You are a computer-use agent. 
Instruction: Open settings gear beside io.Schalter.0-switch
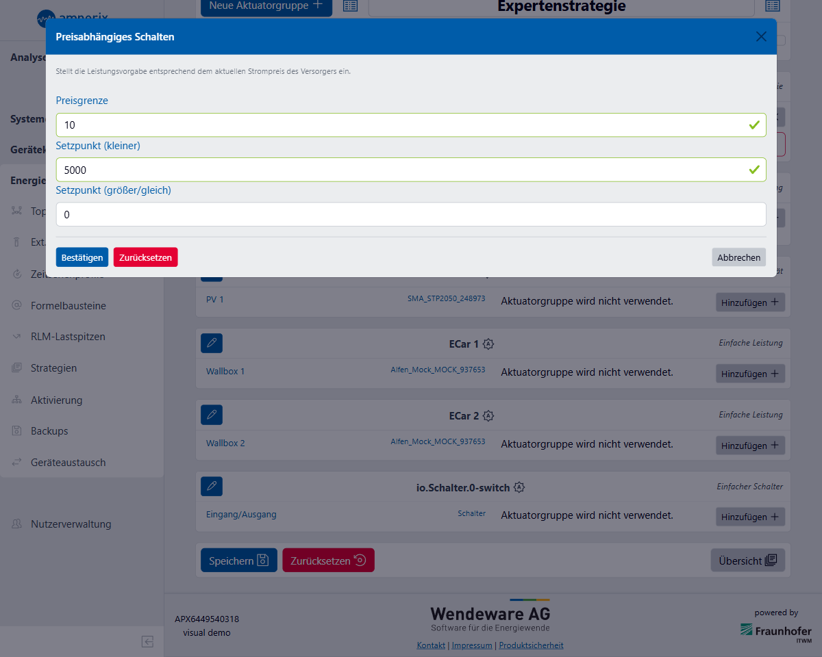pos(519,487)
